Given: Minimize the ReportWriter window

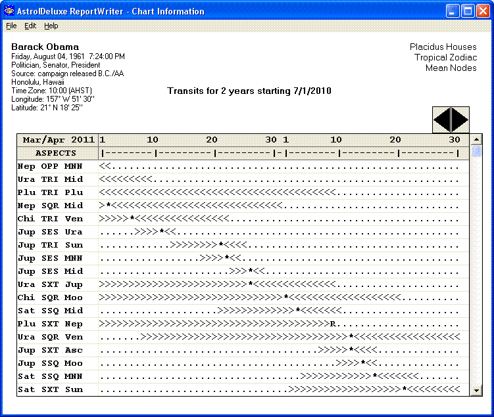Looking at the screenshot, I should pos(453,11).
